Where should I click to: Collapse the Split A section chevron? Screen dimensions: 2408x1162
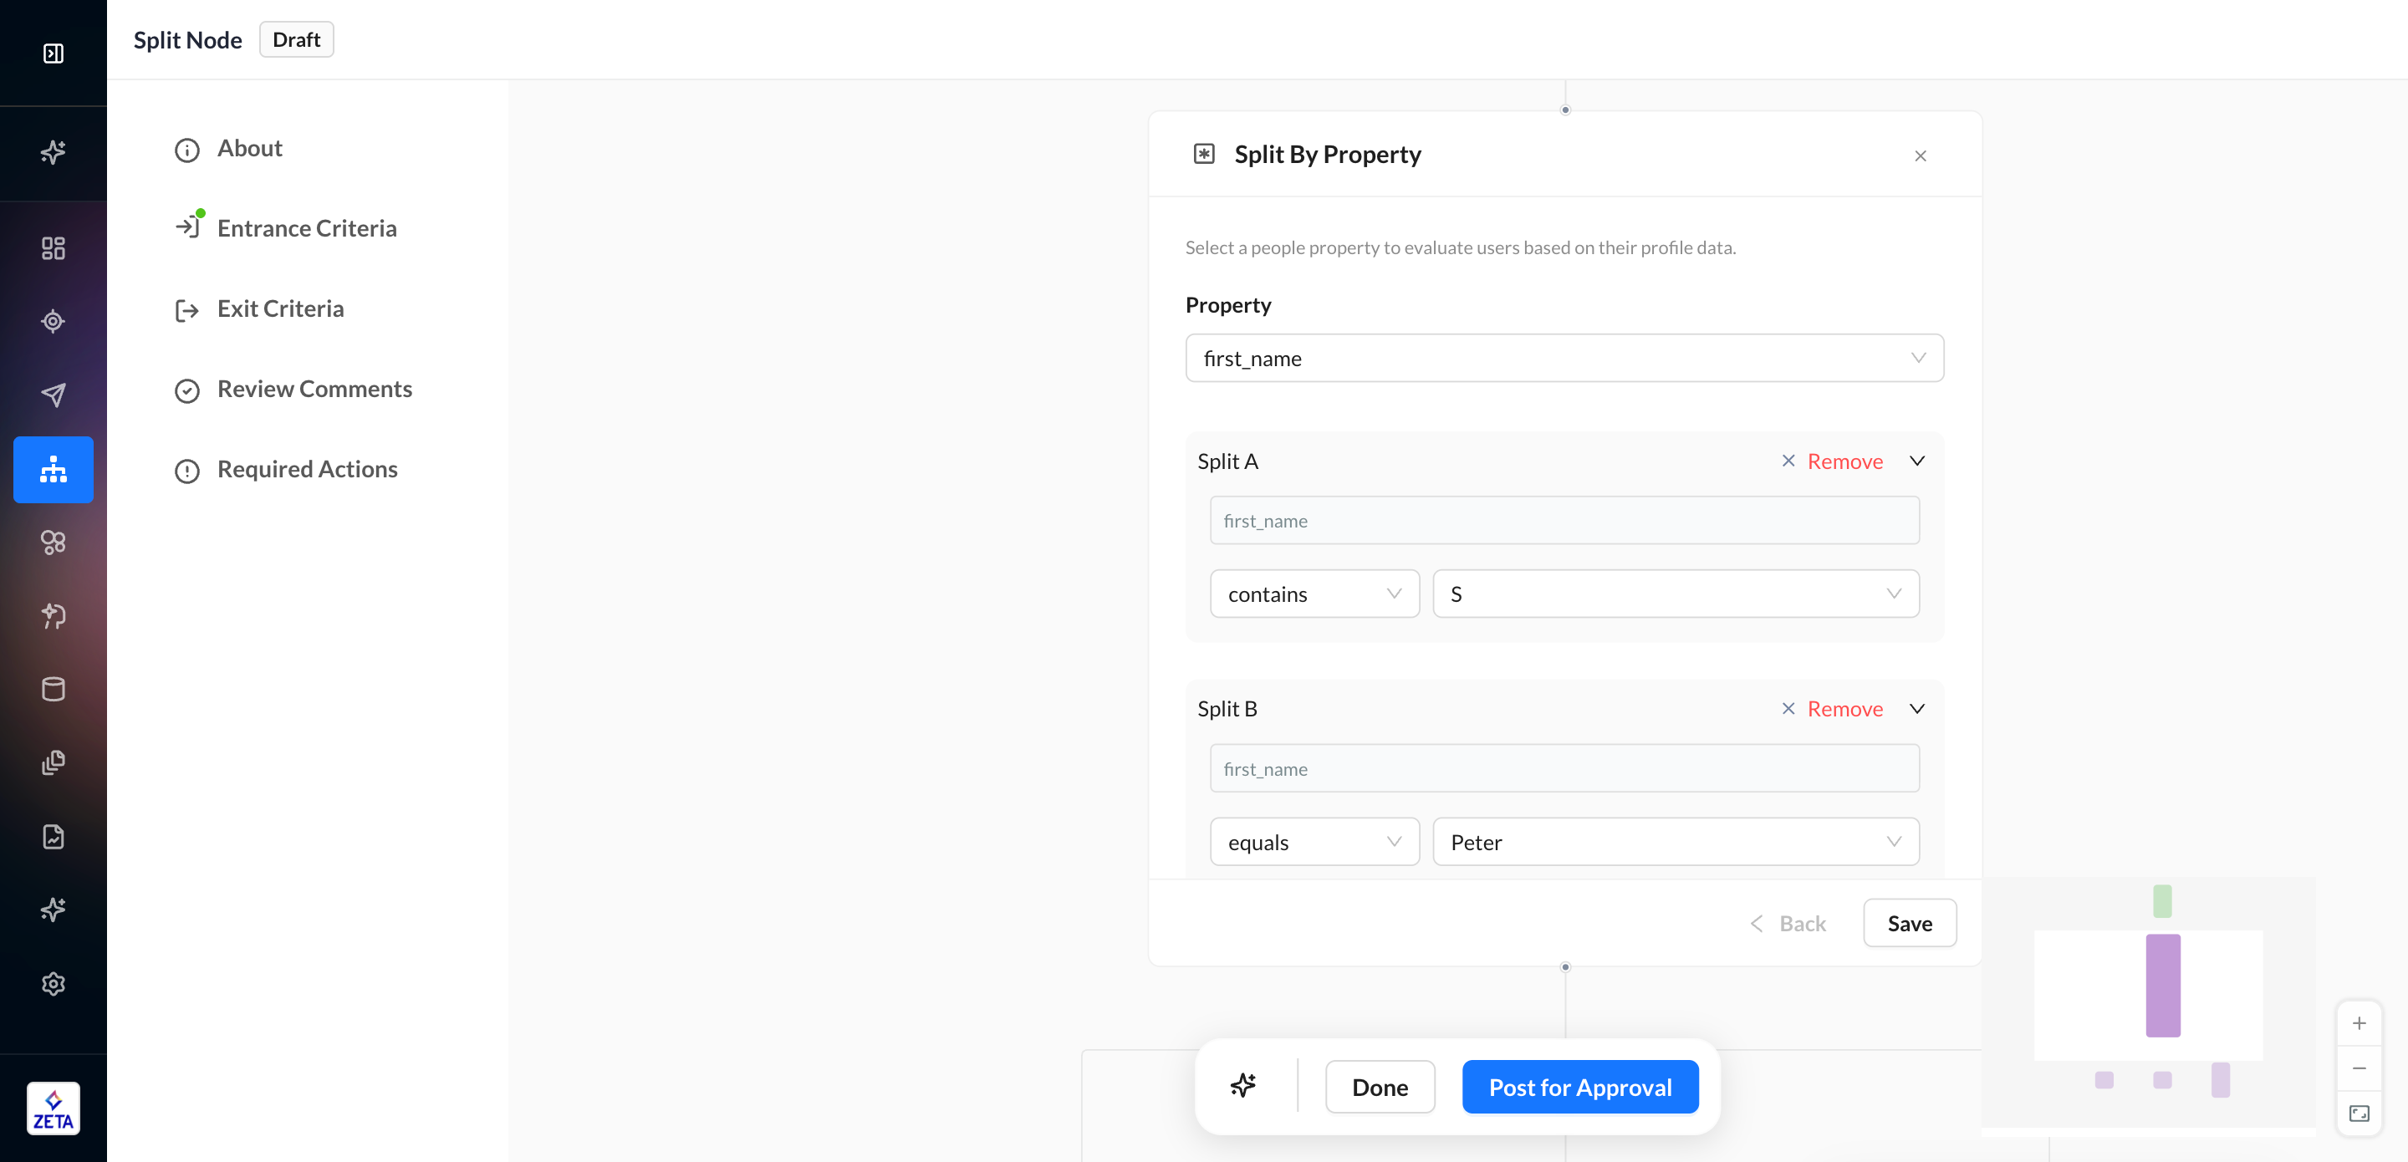1917,461
